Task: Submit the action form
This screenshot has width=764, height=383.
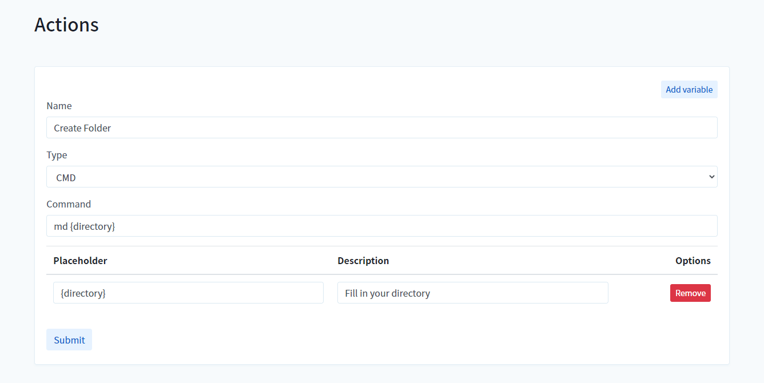Action: point(69,340)
